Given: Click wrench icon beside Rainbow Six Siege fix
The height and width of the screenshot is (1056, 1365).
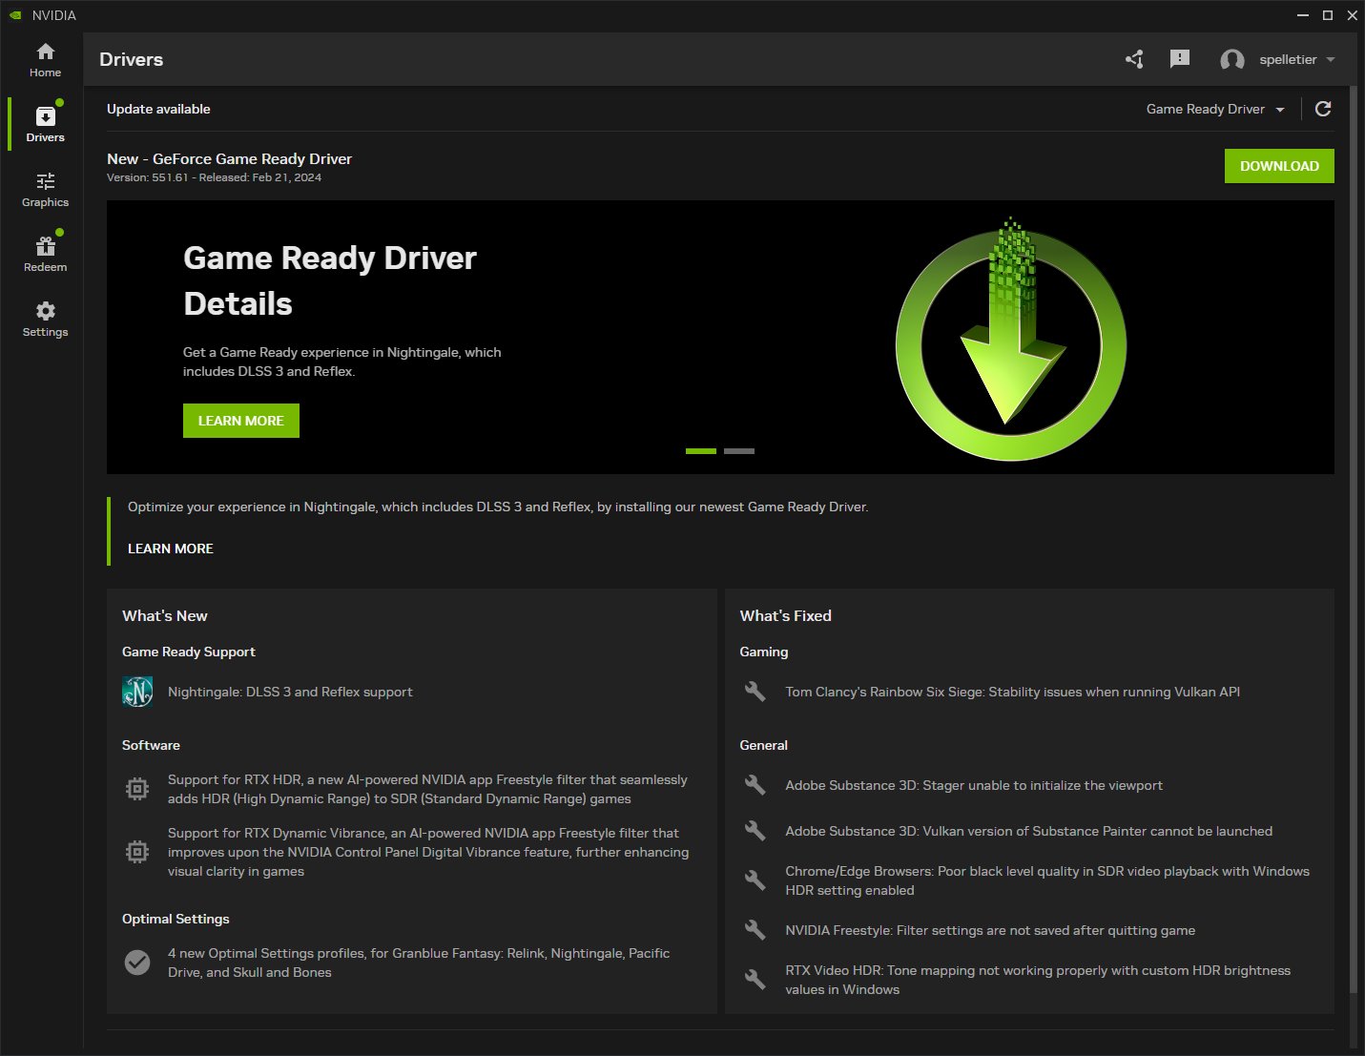Looking at the screenshot, I should click(x=755, y=692).
